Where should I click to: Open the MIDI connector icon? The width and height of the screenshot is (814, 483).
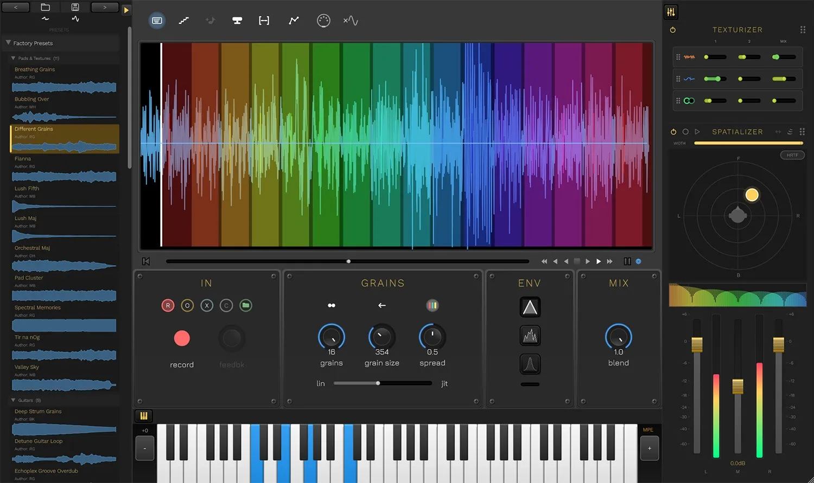[323, 21]
